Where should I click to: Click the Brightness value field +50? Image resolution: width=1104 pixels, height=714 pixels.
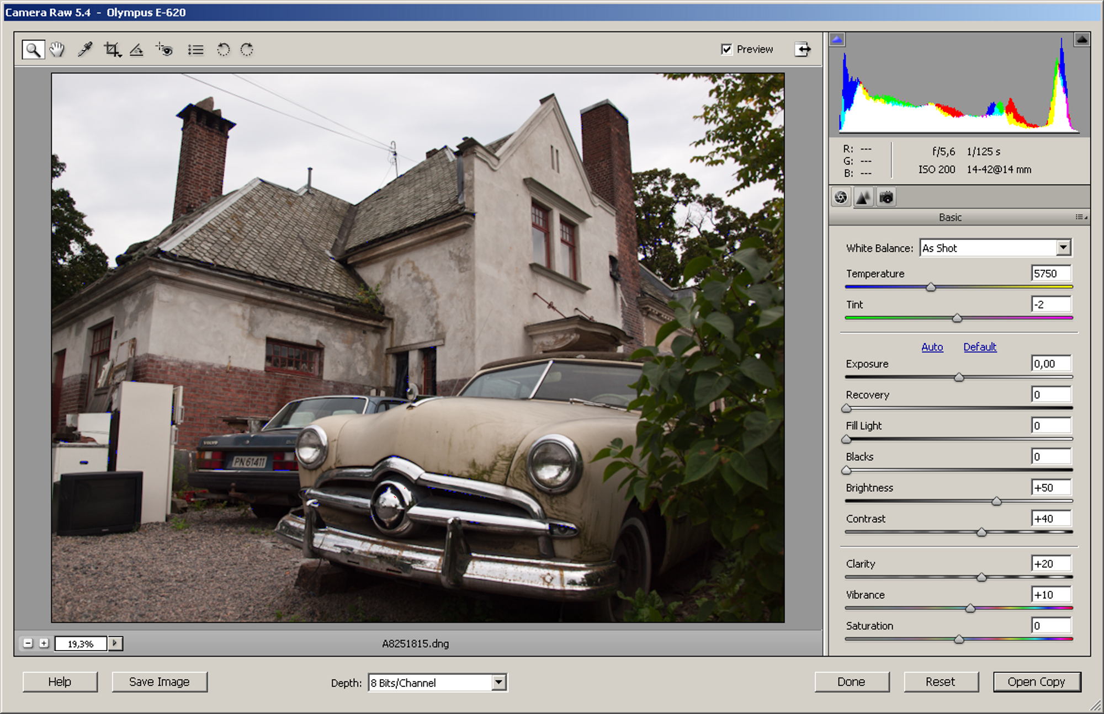(1051, 488)
